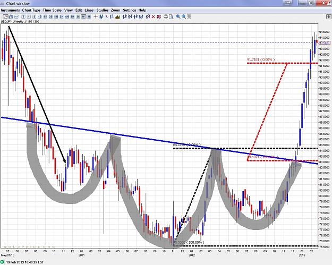Click the fit-to-window icon after zoom out

tap(189, 16)
